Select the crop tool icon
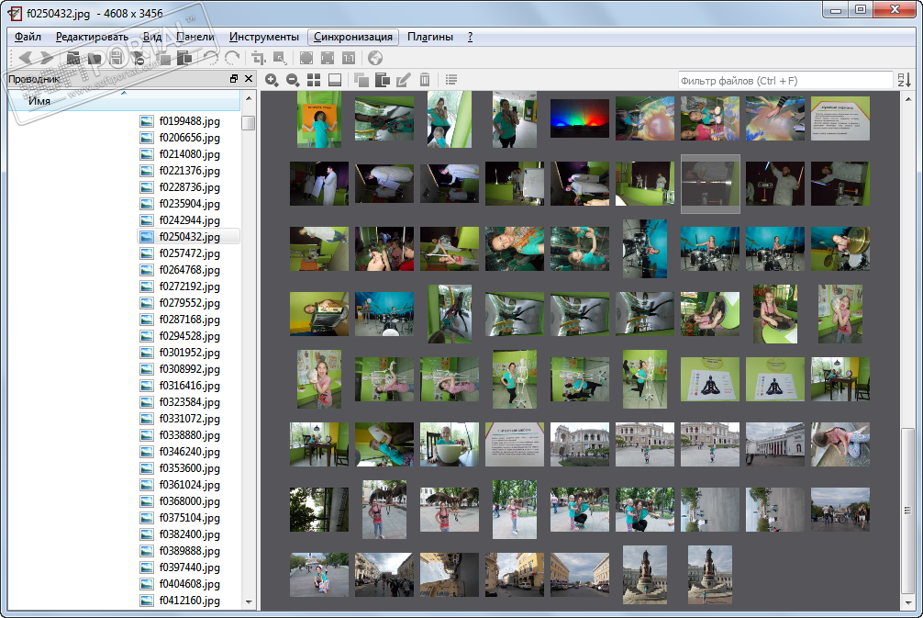Screen dimensions: 923x618 pyautogui.click(x=259, y=58)
